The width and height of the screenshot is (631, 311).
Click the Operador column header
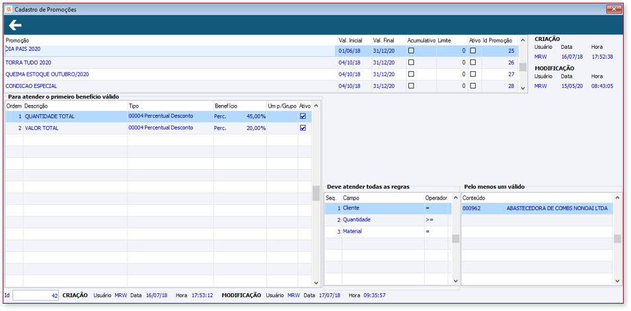tap(436, 198)
